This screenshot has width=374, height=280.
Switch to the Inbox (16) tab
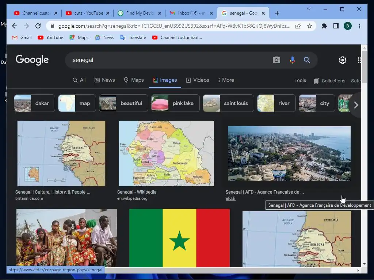coord(191,13)
